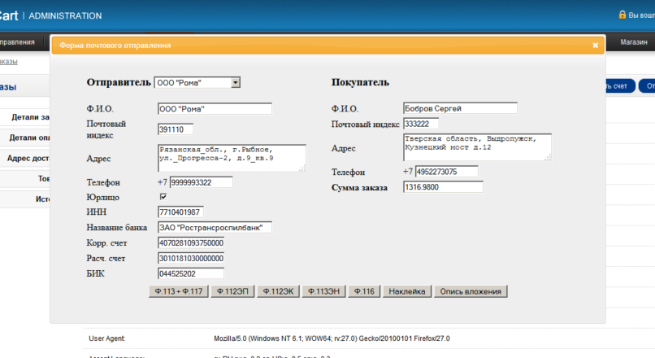Click the ИНН field
The image size is (655, 358).
coord(180,212)
